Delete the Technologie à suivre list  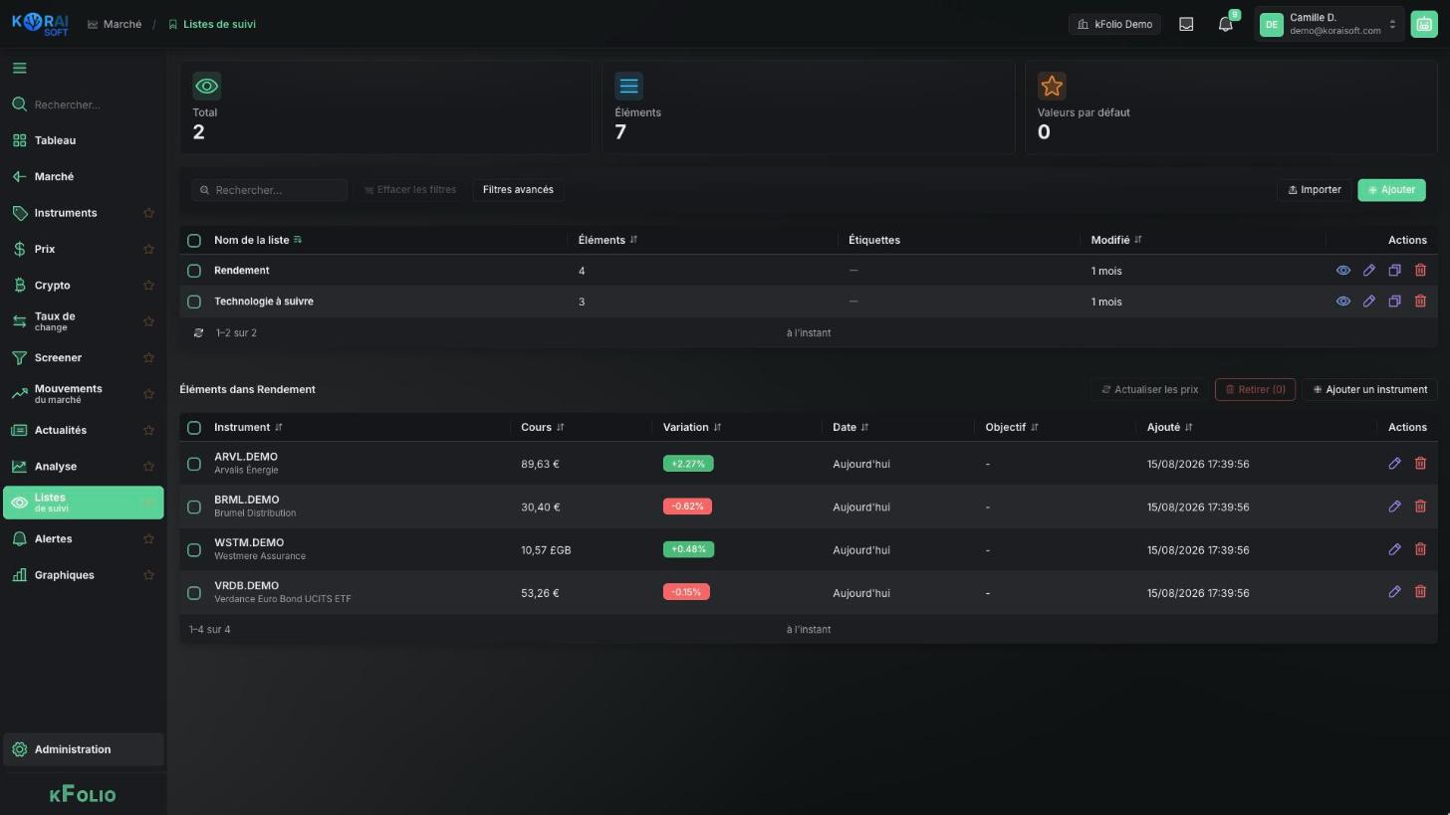1420,302
